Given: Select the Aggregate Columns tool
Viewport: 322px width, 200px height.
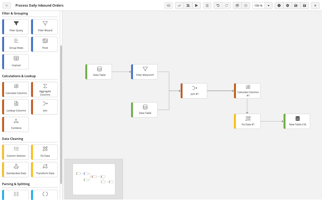Looking at the screenshot, I should pyautogui.click(x=44, y=89).
